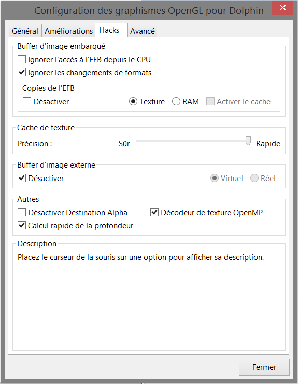Select the Avancé tab
The image size is (298, 384).
(x=143, y=31)
